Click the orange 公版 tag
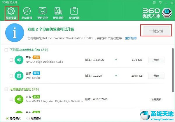This screenshot has height=122, width=175. [x=36, y=57]
